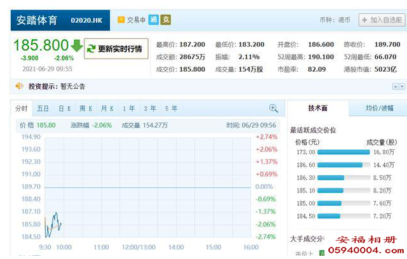Click the 最低价 183.200 value
The image size is (407, 259).
251,44
